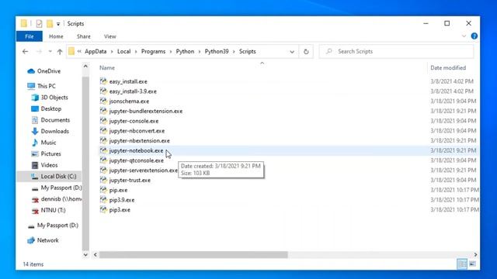Image resolution: width=497 pixels, height=279 pixels.
Task: Open the Share ribbon tab
Action: (x=84, y=36)
